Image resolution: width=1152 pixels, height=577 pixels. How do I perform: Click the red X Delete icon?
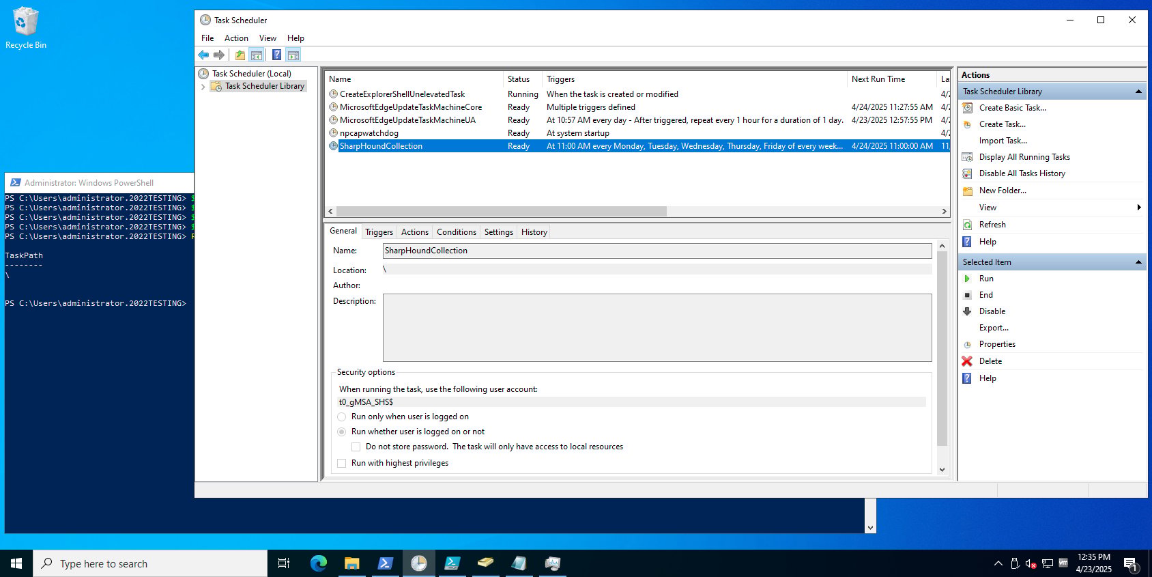point(967,361)
